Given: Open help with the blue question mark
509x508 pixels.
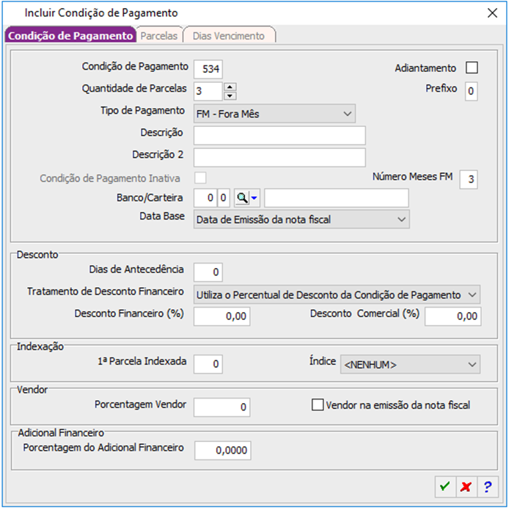Looking at the screenshot, I should 487,487.
